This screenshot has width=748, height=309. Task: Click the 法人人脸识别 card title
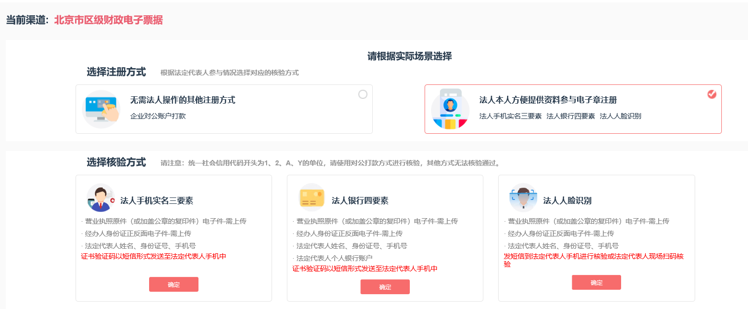[x=567, y=200]
